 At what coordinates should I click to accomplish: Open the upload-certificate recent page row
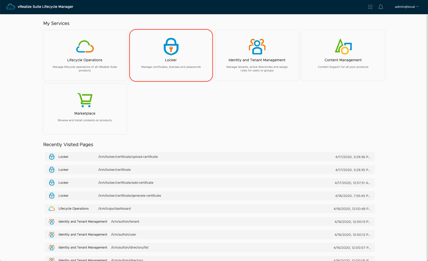[x=128, y=157]
